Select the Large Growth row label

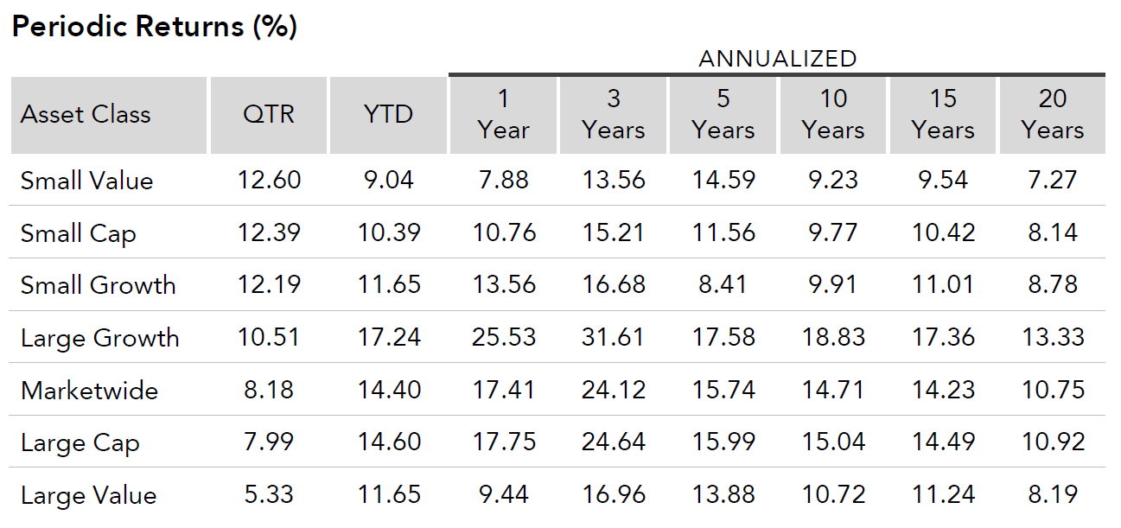click(99, 338)
